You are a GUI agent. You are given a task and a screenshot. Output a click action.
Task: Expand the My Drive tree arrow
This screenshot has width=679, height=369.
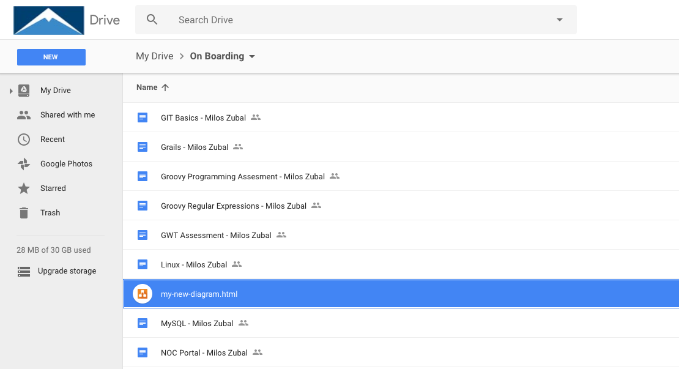(x=11, y=91)
